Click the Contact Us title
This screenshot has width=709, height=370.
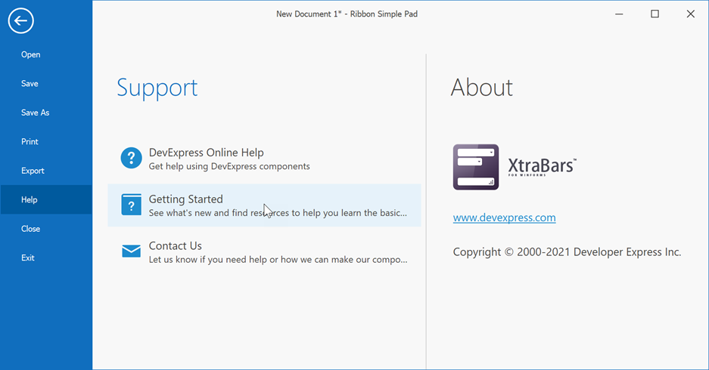(x=175, y=245)
